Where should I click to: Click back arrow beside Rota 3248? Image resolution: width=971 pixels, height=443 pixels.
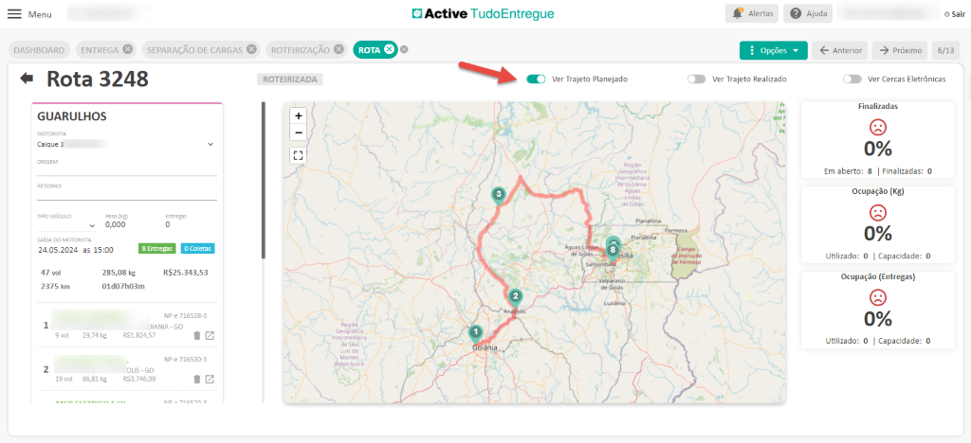pos(27,79)
